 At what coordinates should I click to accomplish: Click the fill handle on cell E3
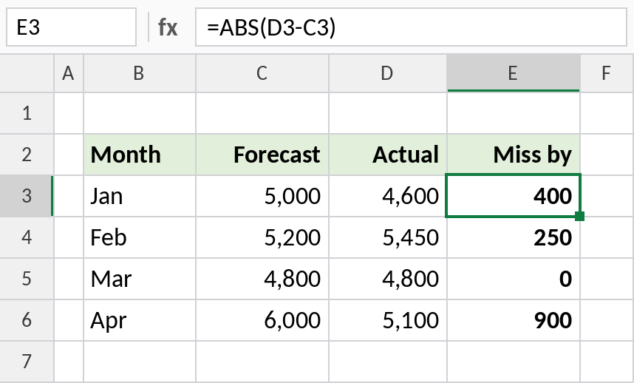pyautogui.click(x=579, y=216)
